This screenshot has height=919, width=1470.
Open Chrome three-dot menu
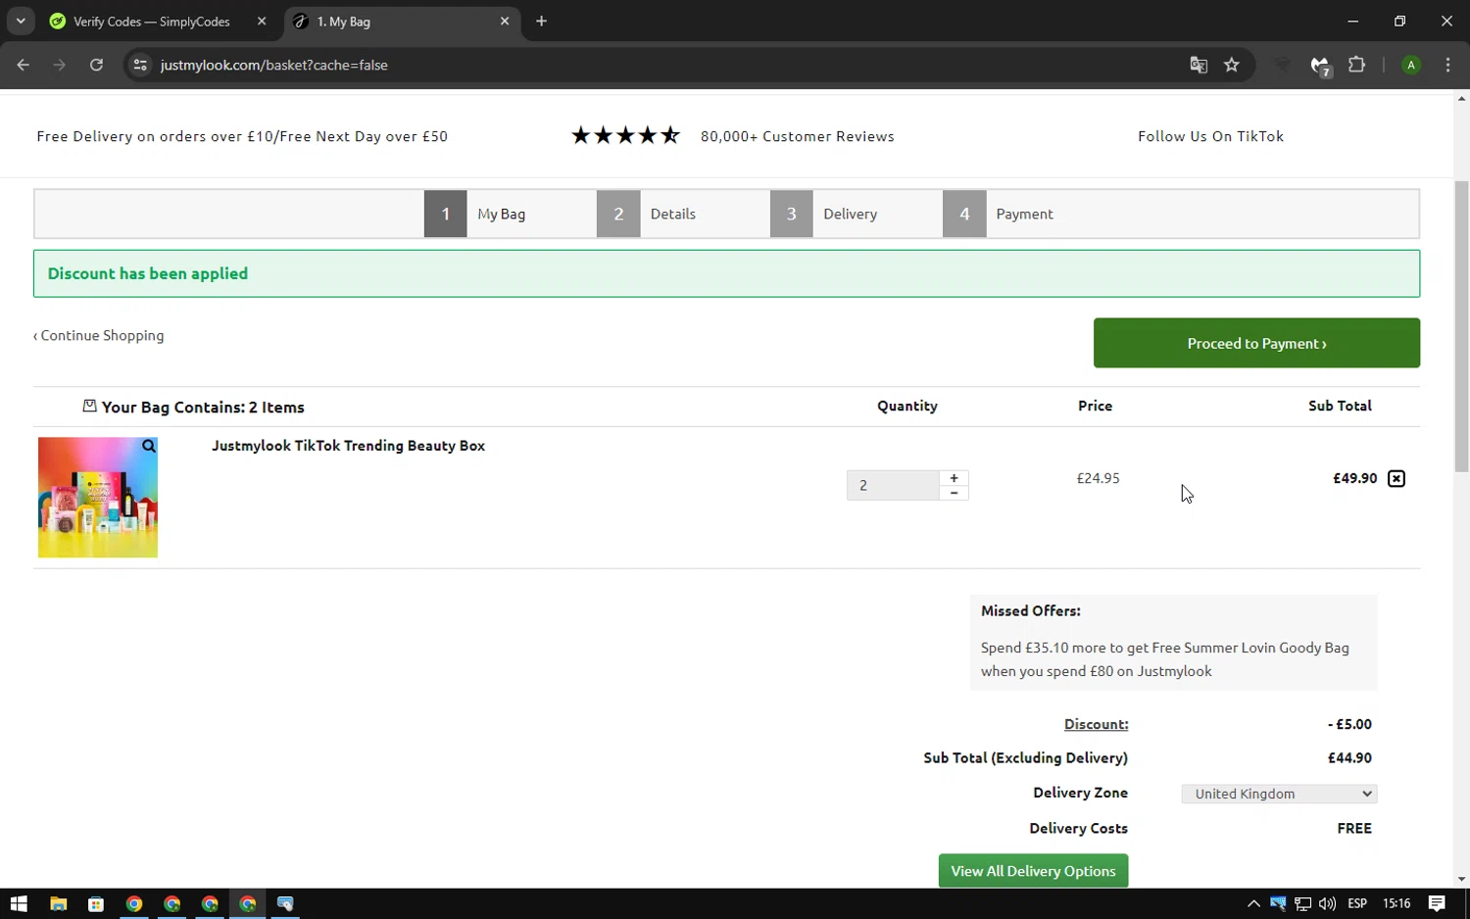(1447, 65)
